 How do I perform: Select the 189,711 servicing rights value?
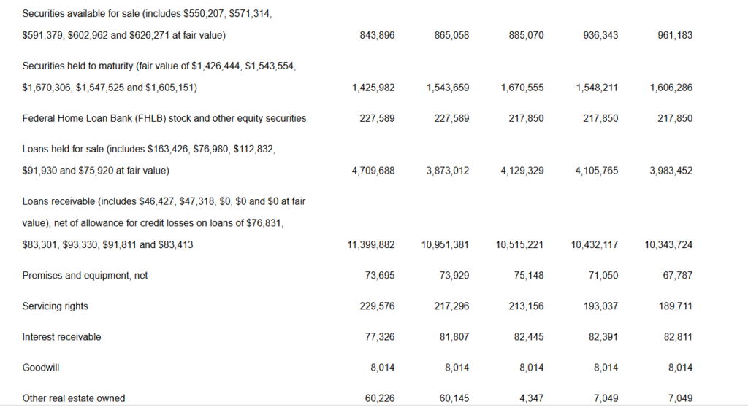pos(675,306)
